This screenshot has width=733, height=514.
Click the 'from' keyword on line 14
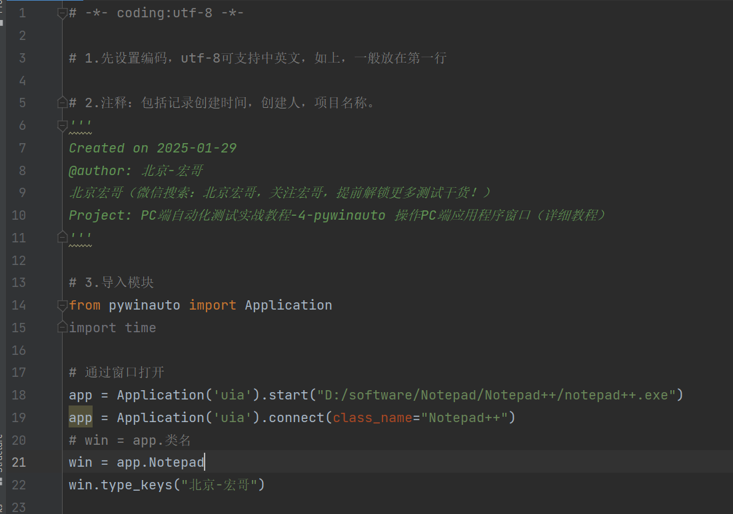[85, 305]
